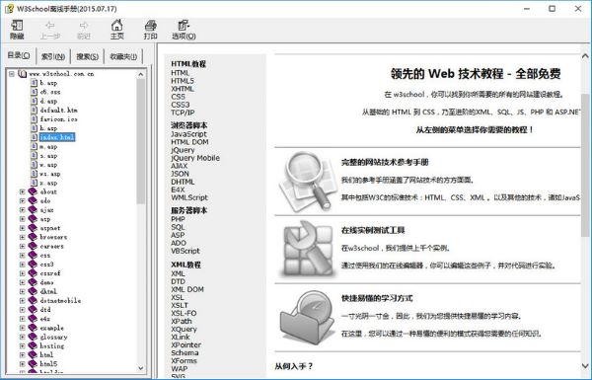Click the purple book icon beside example

tap(33, 328)
